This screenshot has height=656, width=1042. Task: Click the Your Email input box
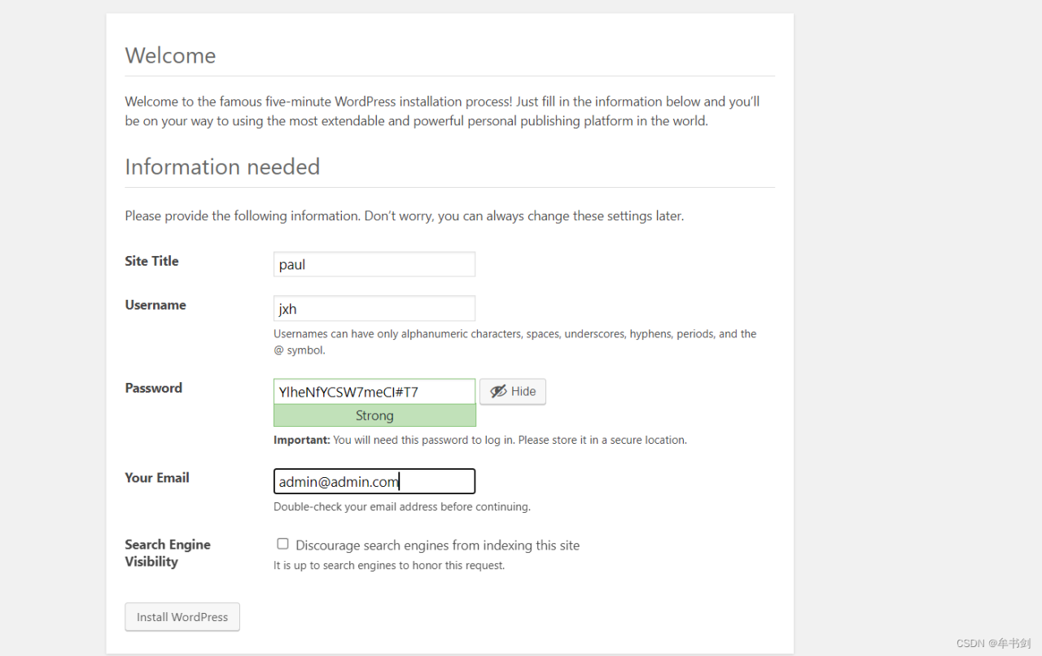(x=374, y=481)
